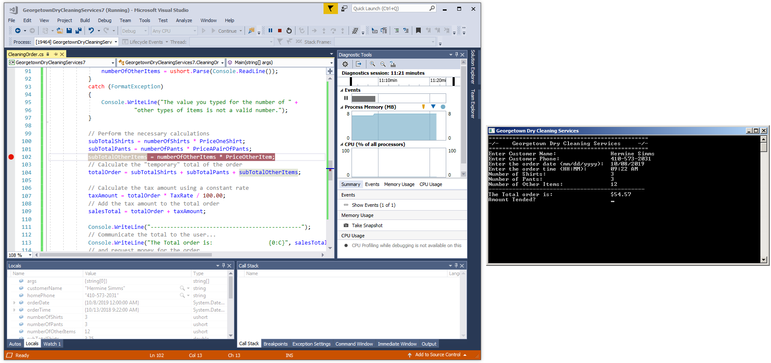Image resolution: width=771 pixels, height=363 pixels.
Task: Switch to the Memory Usage tab
Action: [399, 184]
